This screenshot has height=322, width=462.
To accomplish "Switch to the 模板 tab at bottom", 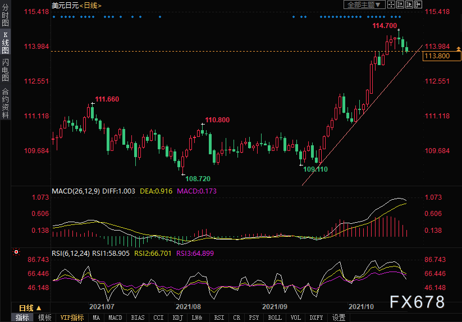I will point(44,318).
